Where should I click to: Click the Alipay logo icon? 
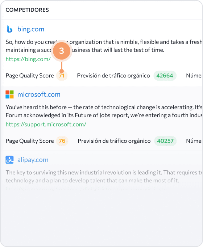coord(9,160)
